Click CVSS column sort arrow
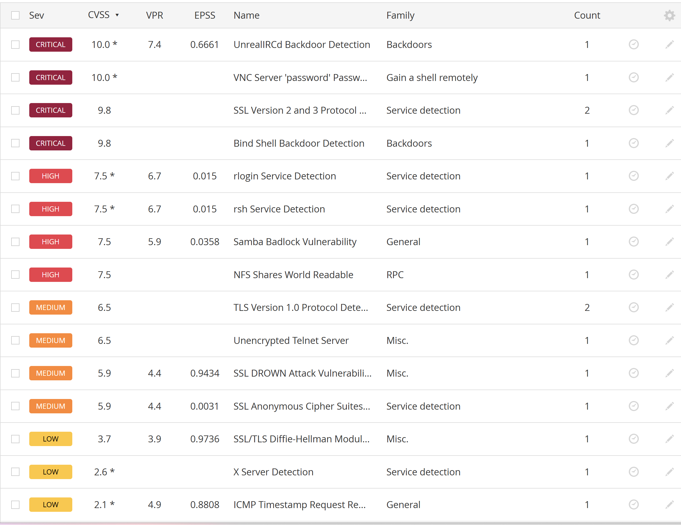 pos(117,15)
